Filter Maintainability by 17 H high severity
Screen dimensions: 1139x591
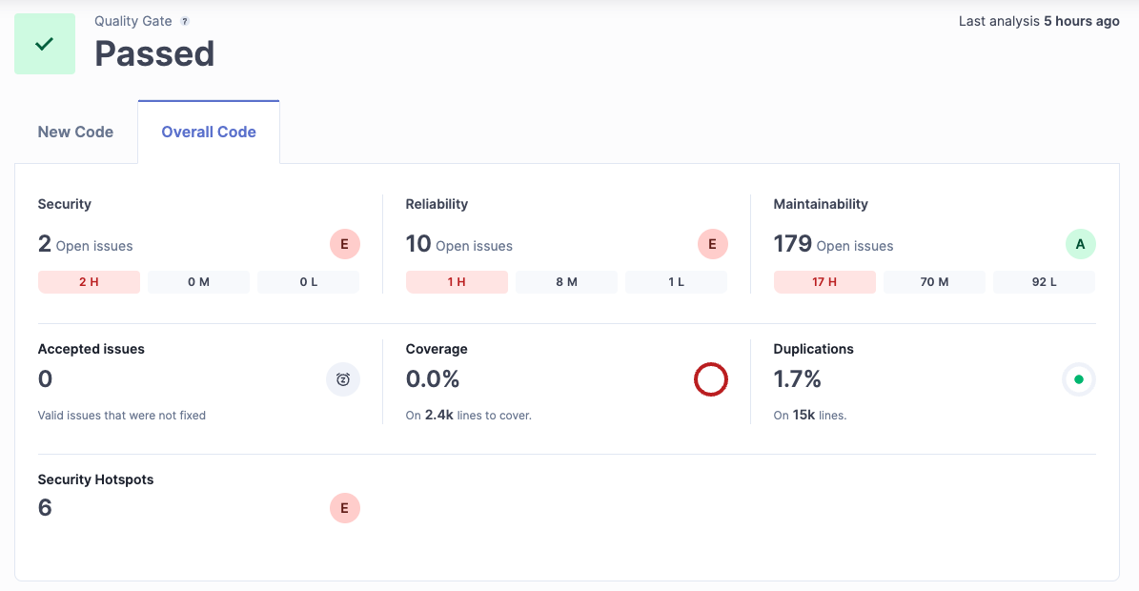(x=824, y=282)
